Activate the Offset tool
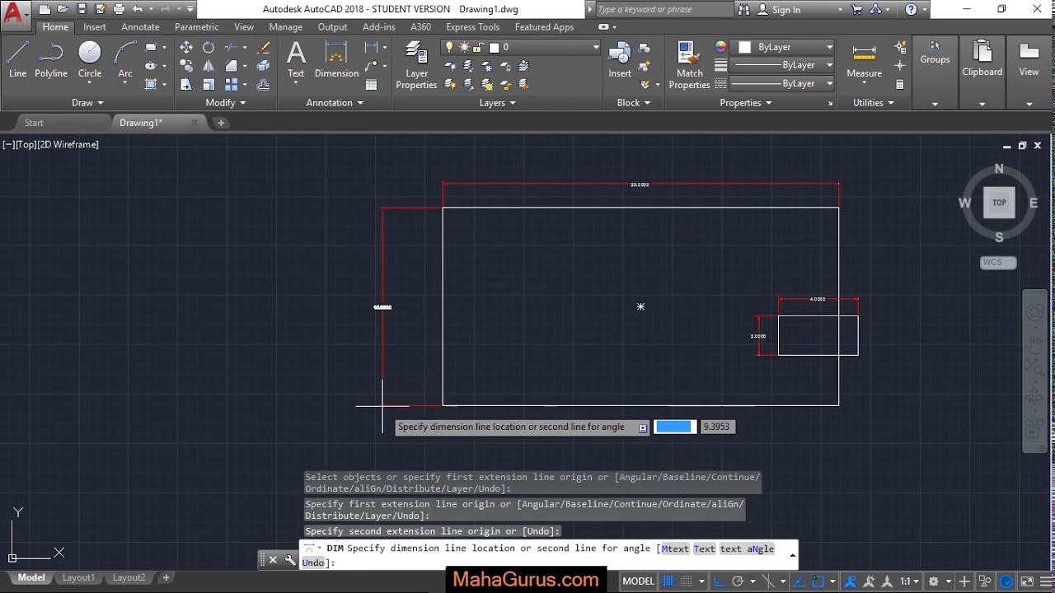Screen dimensions: 1055x593 pos(264,84)
